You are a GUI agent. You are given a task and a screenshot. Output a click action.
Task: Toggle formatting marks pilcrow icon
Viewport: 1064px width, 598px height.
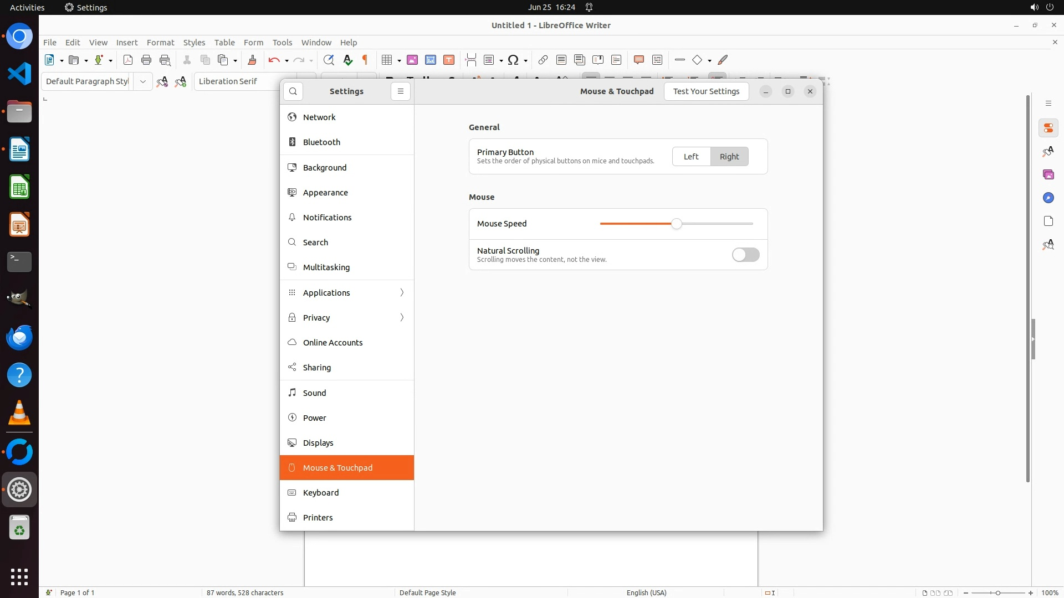click(365, 60)
